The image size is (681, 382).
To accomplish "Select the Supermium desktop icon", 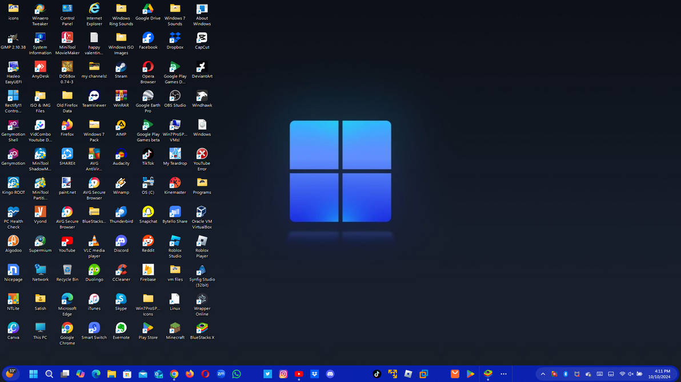I will tap(40, 244).
